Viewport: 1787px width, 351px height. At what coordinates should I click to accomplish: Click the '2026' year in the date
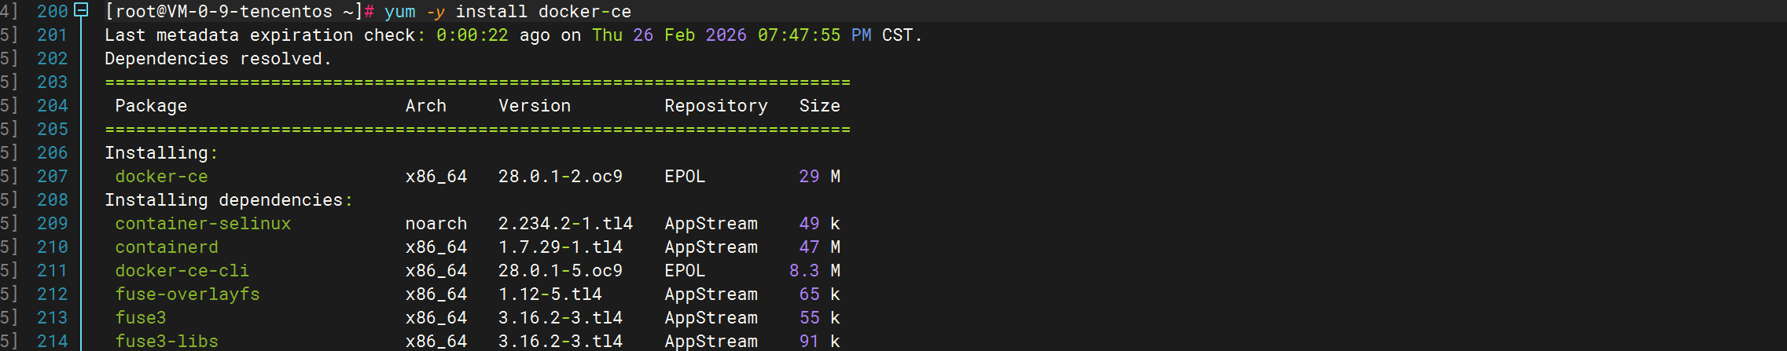point(726,35)
